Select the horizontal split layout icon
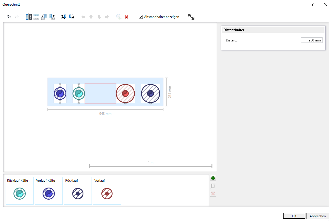332x222 pixels. coord(36,17)
